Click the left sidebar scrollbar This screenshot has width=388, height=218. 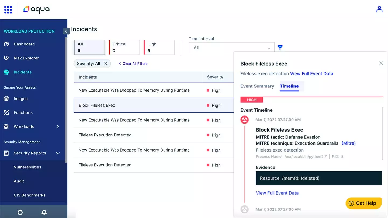click(x=66, y=100)
